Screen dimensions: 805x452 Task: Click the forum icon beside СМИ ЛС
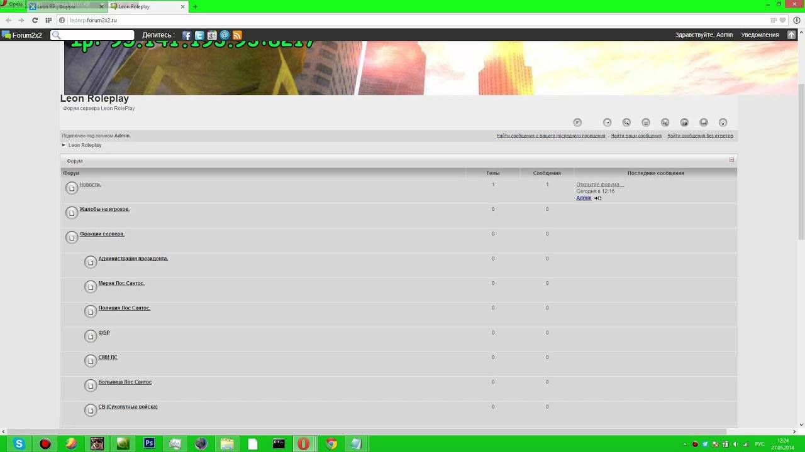click(x=91, y=360)
